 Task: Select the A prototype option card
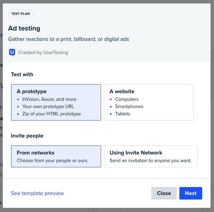[x=56, y=103]
